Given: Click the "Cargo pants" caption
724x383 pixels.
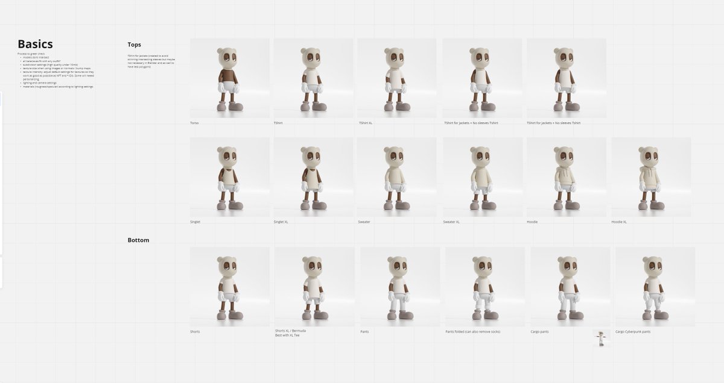Looking at the screenshot, I should point(539,332).
